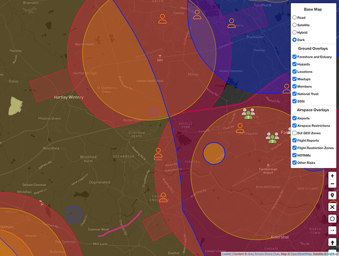The height and width of the screenshot is (256, 339).
Task: Select the Hybrid base map
Action: [294, 32]
